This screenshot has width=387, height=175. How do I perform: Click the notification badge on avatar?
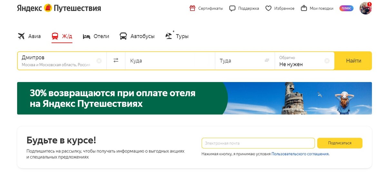[x=369, y=4]
